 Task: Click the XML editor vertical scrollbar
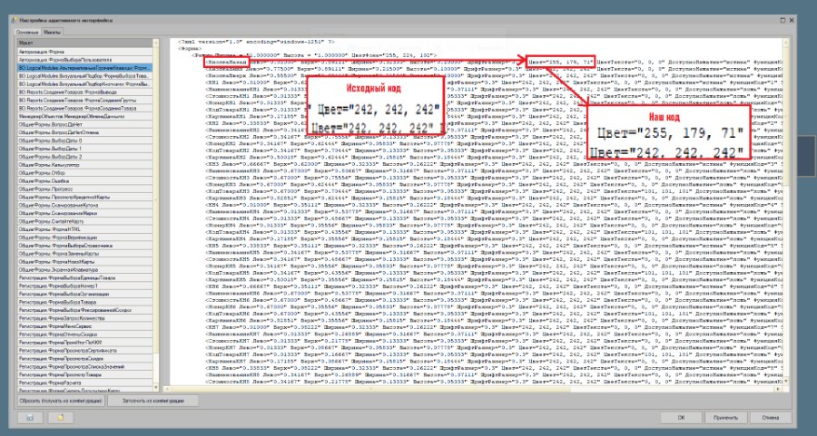pos(786,210)
